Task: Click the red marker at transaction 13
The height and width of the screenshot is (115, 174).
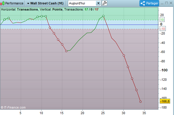Action: (54, 33)
